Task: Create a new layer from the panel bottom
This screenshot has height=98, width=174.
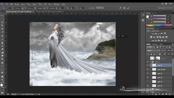Action: tap(166, 94)
